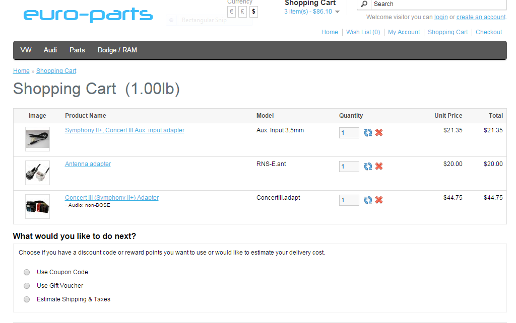Open Symphony II+, Concert III Aux. input adapter
Screen dimensions: 516x323
pos(125,130)
